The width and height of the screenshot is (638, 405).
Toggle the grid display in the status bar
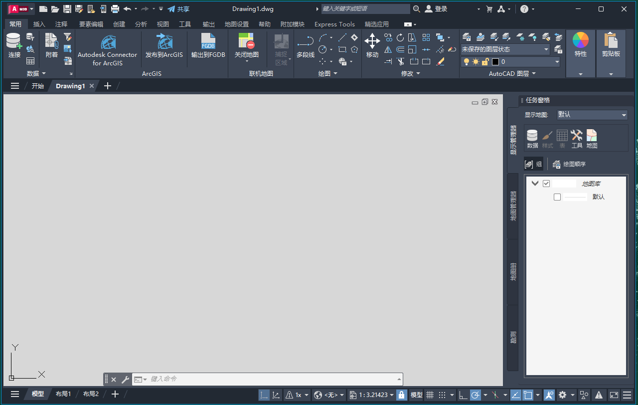[x=430, y=395]
